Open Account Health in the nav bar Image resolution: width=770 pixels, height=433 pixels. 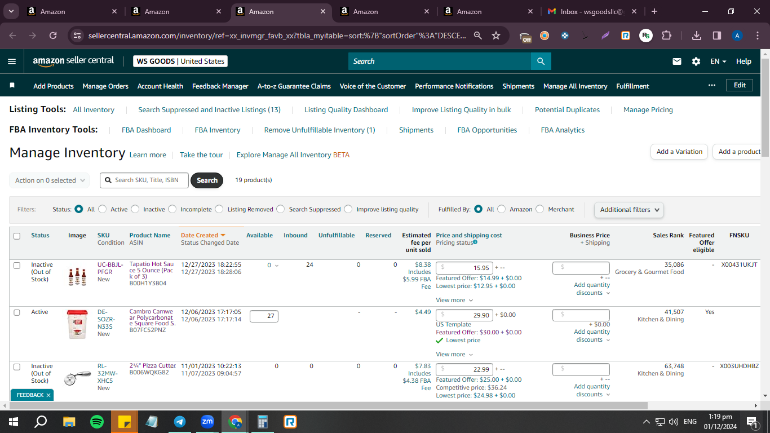160,86
